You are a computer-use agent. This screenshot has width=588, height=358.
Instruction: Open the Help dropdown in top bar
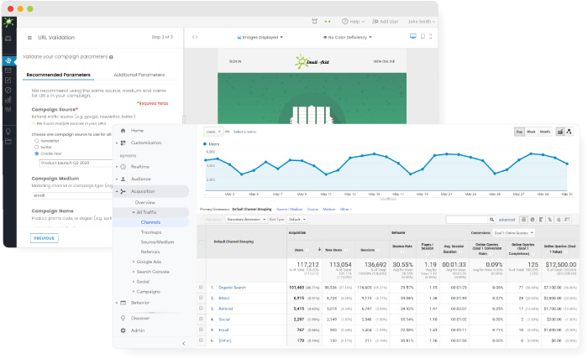click(353, 22)
